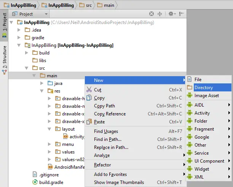Click the Android icon beside Activity

pyautogui.click(x=190, y=113)
